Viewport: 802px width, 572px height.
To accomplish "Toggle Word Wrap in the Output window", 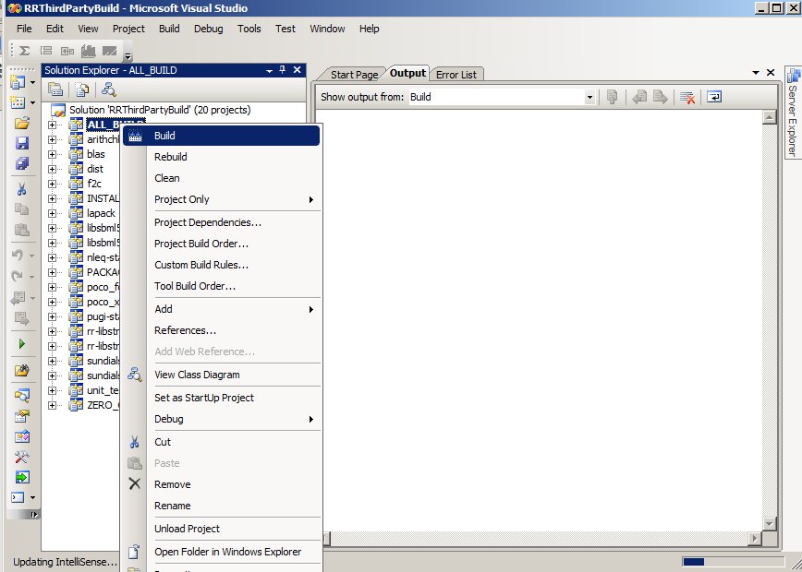I will pyautogui.click(x=714, y=97).
